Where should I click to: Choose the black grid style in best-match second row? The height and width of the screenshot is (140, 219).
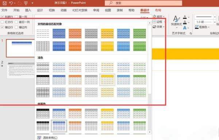point(43,46)
